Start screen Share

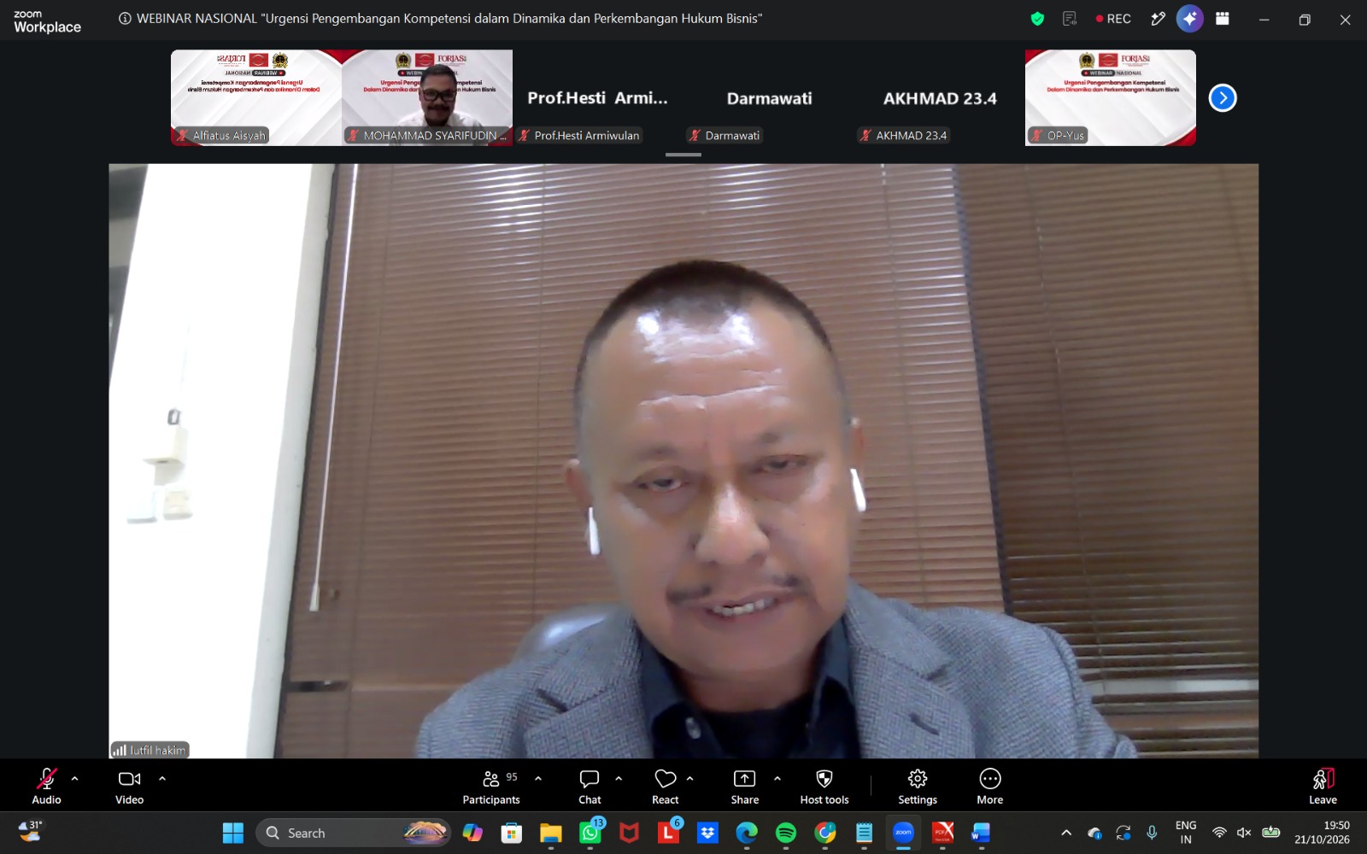point(745,786)
